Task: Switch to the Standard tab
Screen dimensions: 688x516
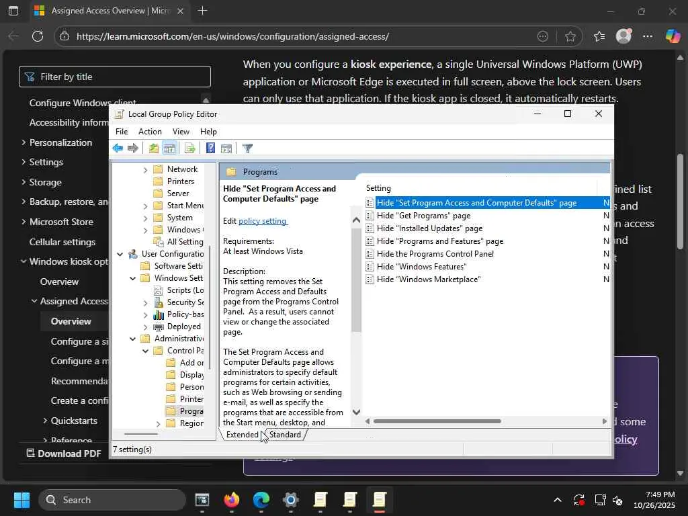Action: (x=285, y=435)
